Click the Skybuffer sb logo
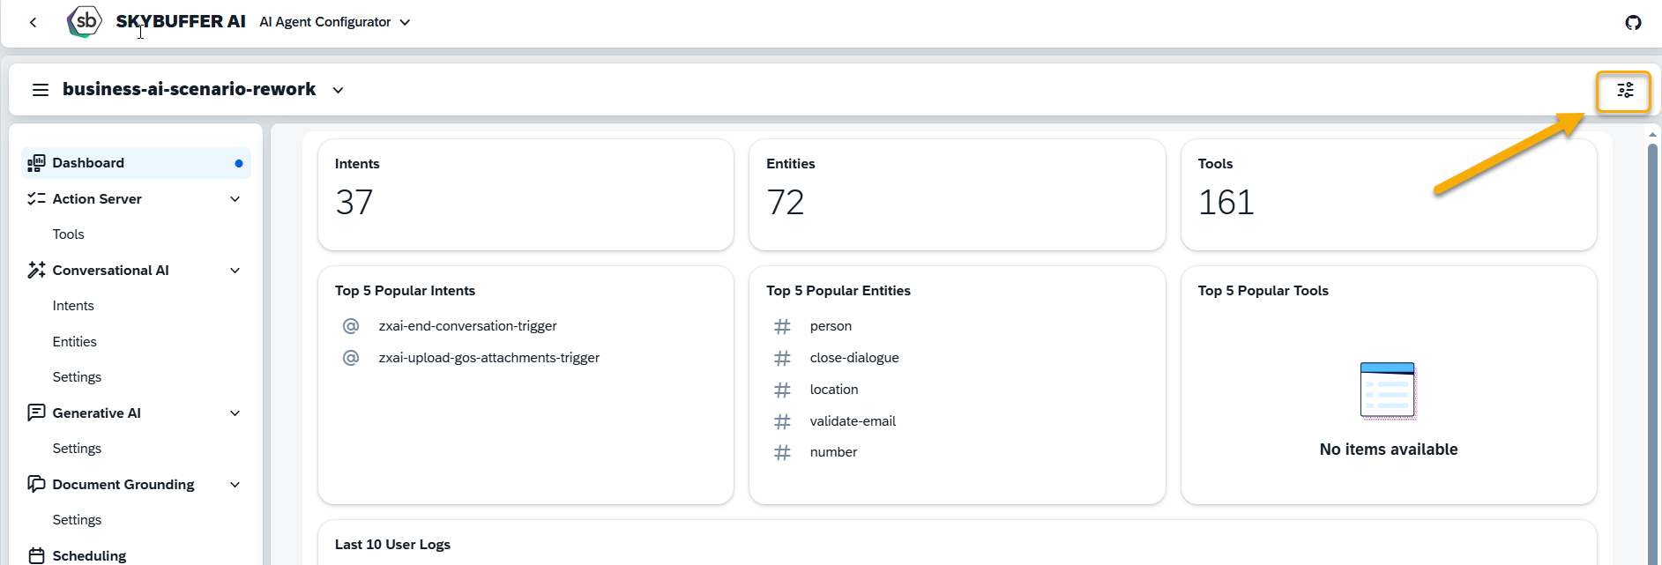The image size is (1662, 565). tap(85, 22)
